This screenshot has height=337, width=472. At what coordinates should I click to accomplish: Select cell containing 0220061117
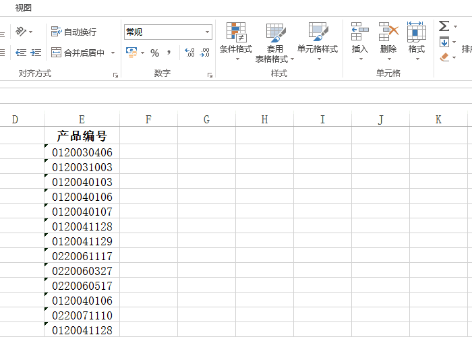82,255
